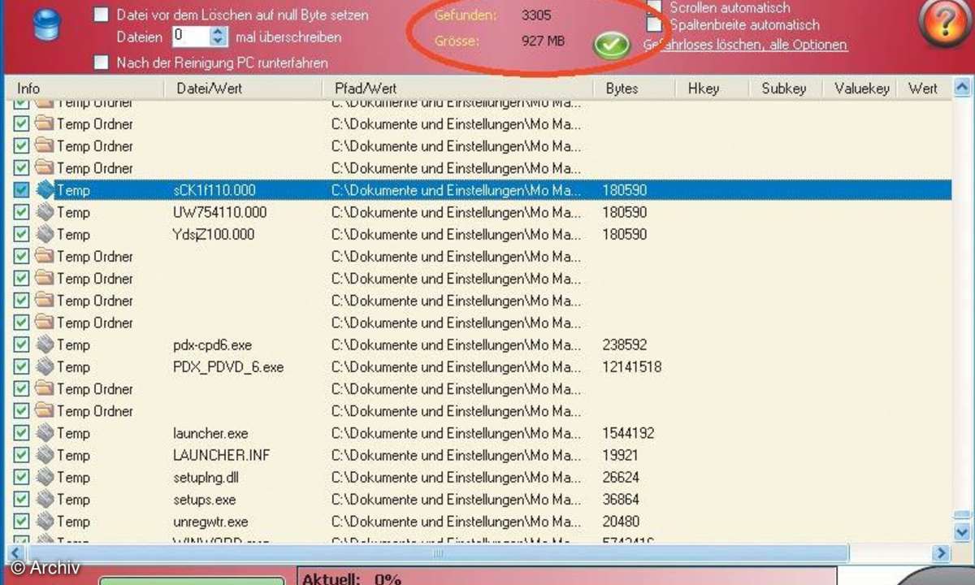Viewport: 975px width, 585px height.
Task: Select the file name 'setups.exe'
Action: [x=204, y=499]
